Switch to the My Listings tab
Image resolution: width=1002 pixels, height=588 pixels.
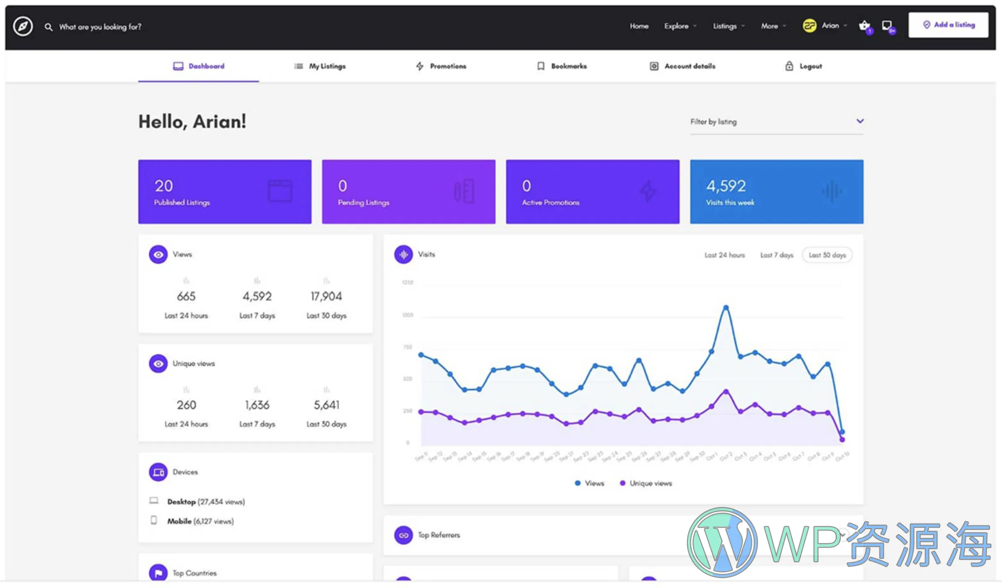click(320, 66)
